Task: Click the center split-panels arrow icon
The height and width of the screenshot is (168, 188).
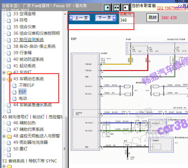Action: [116, 8]
